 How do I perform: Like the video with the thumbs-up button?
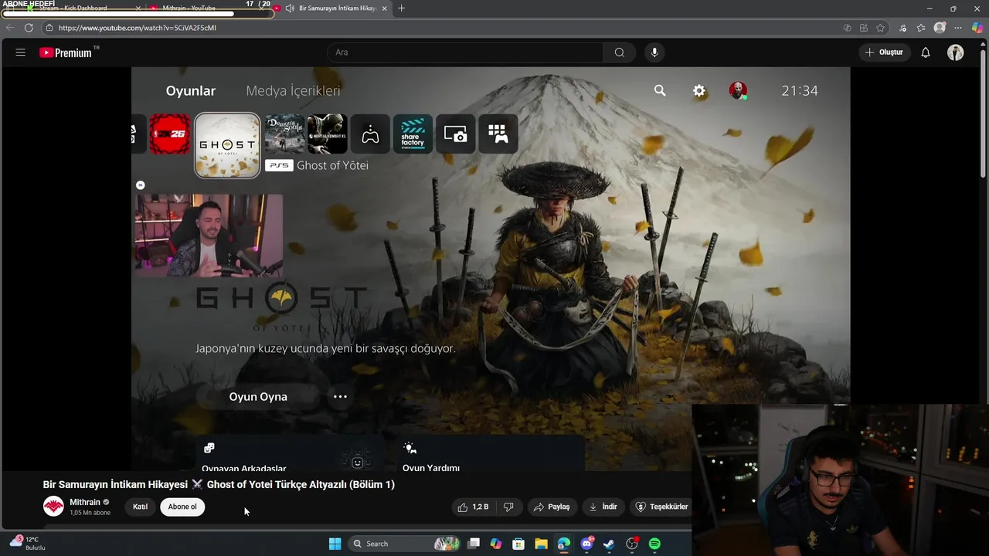[473, 507]
